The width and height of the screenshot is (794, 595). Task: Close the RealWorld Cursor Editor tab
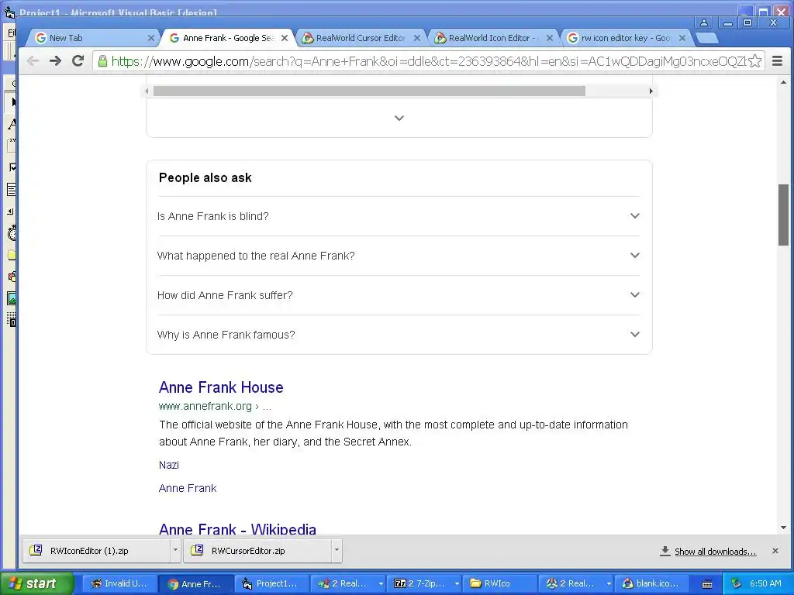417,38
